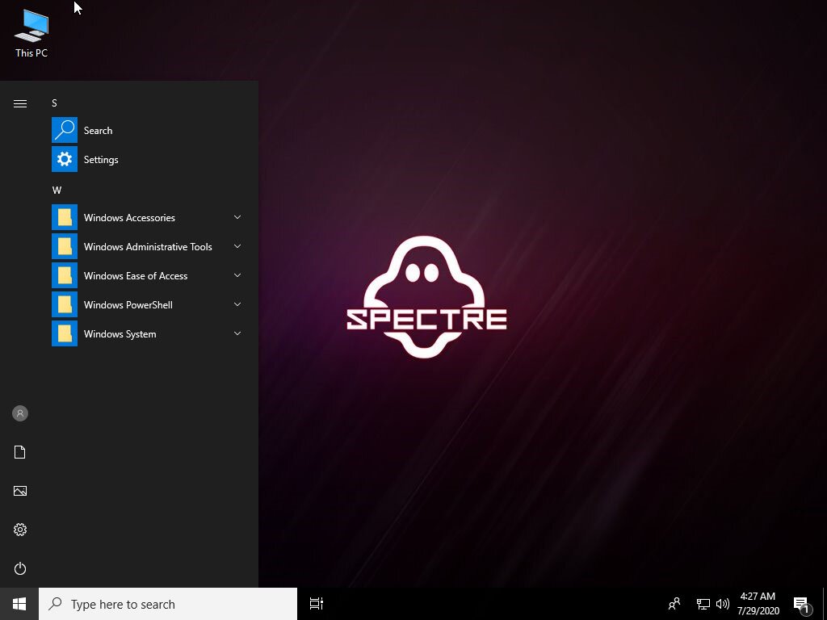The image size is (827, 620).
Task: Click the 'Search' app label
Action: pos(98,131)
